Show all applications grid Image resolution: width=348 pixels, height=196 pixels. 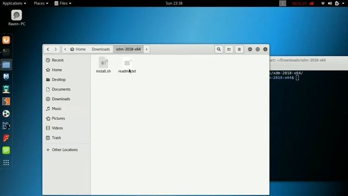pyautogui.click(x=6, y=163)
